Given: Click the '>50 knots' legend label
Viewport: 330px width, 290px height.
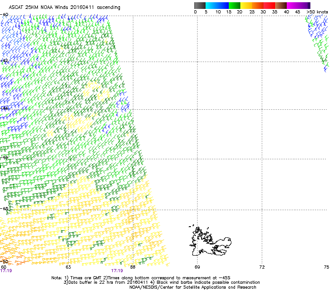Looking at the screenshot, I should click(317, 12).
